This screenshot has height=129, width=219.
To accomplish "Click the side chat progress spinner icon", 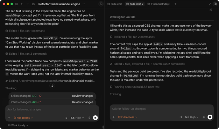I will [181, 117].
